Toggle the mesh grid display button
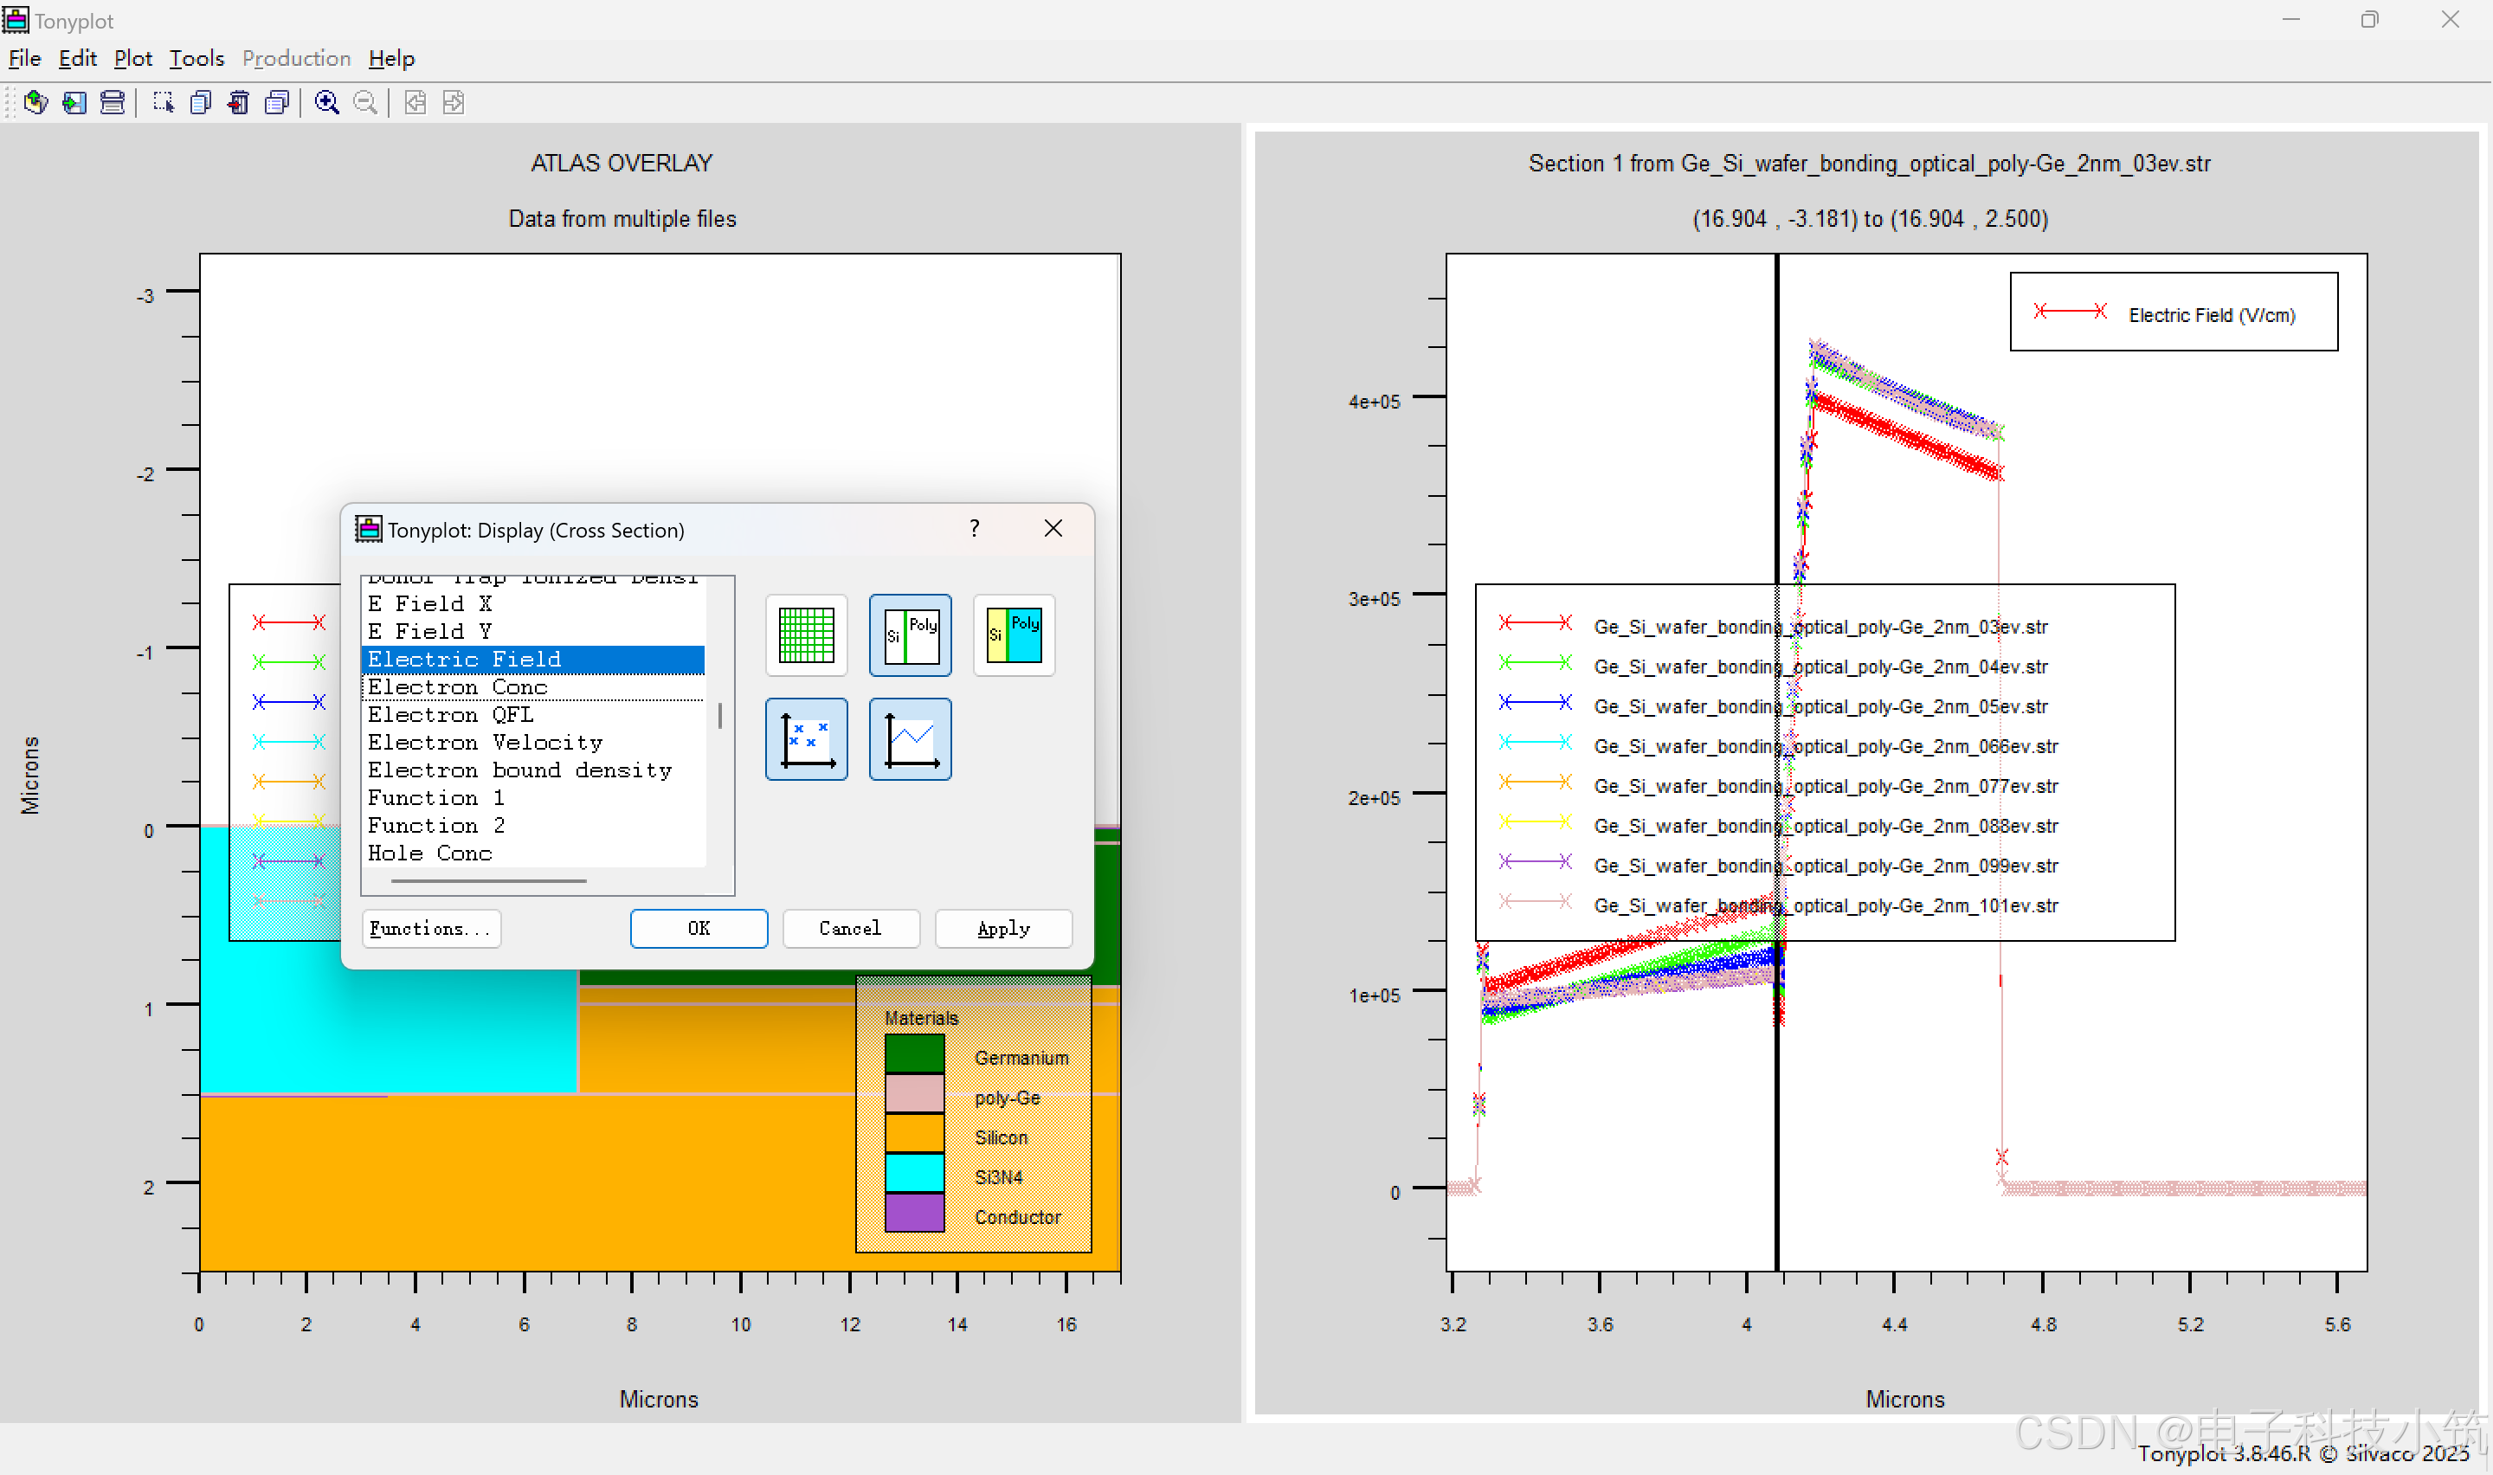 tap(806, 635)
